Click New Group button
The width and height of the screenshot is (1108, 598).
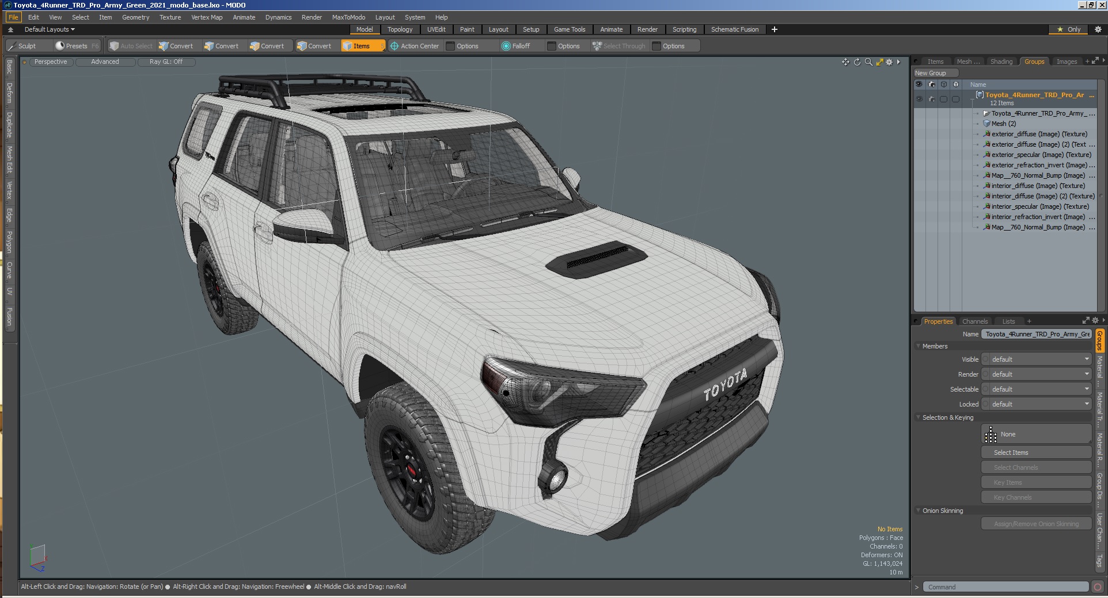tap(936, 73)
